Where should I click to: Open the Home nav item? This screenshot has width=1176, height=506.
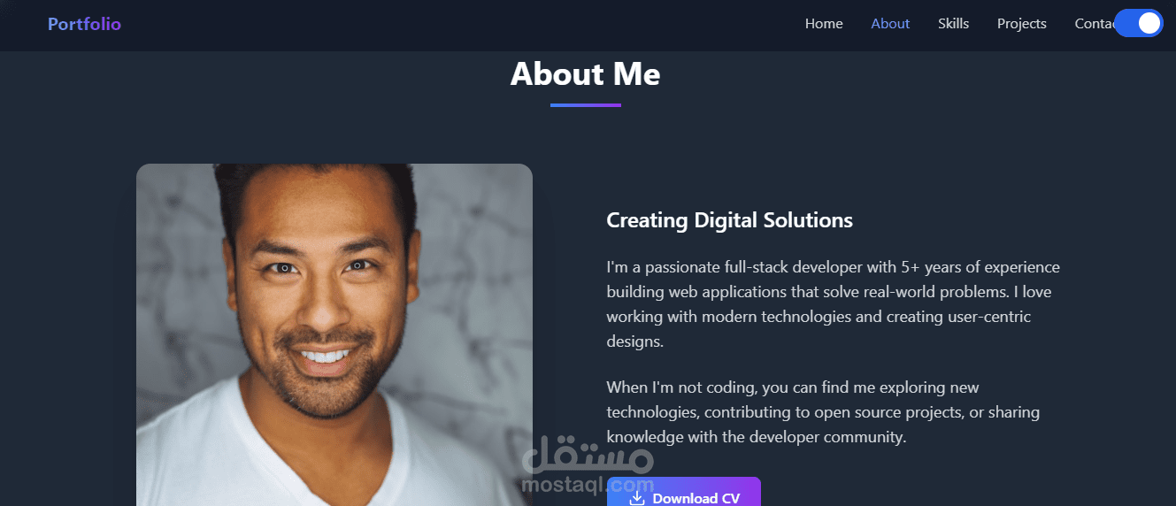click(824, 24)
